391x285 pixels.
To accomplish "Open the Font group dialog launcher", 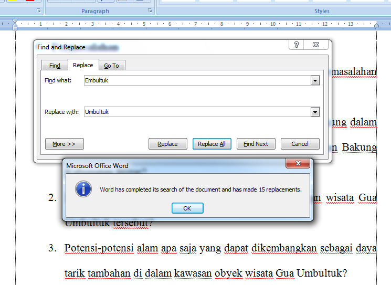I will click(x=39, y=10).
